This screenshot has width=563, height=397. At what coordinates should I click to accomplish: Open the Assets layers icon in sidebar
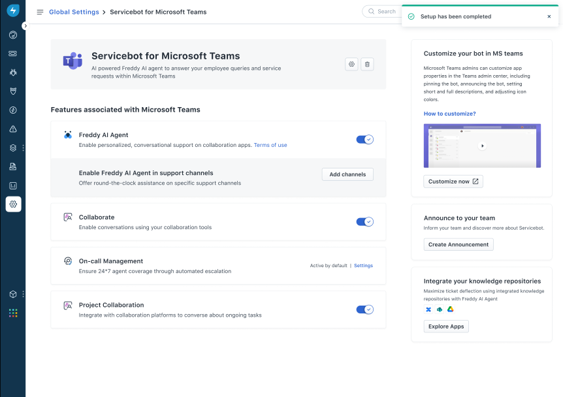13,148
